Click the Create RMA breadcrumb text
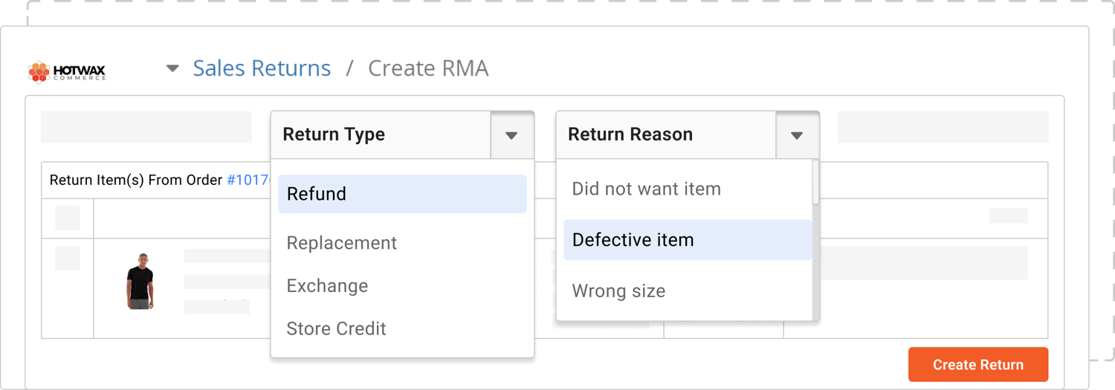Screen dimensions: 1115x390 point(428,68)
